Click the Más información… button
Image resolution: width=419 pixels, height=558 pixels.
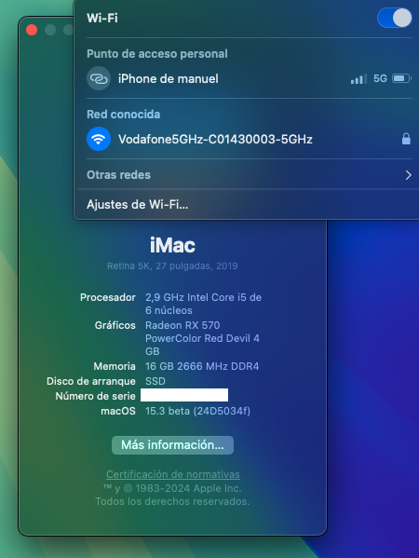[x=172, y=445]
